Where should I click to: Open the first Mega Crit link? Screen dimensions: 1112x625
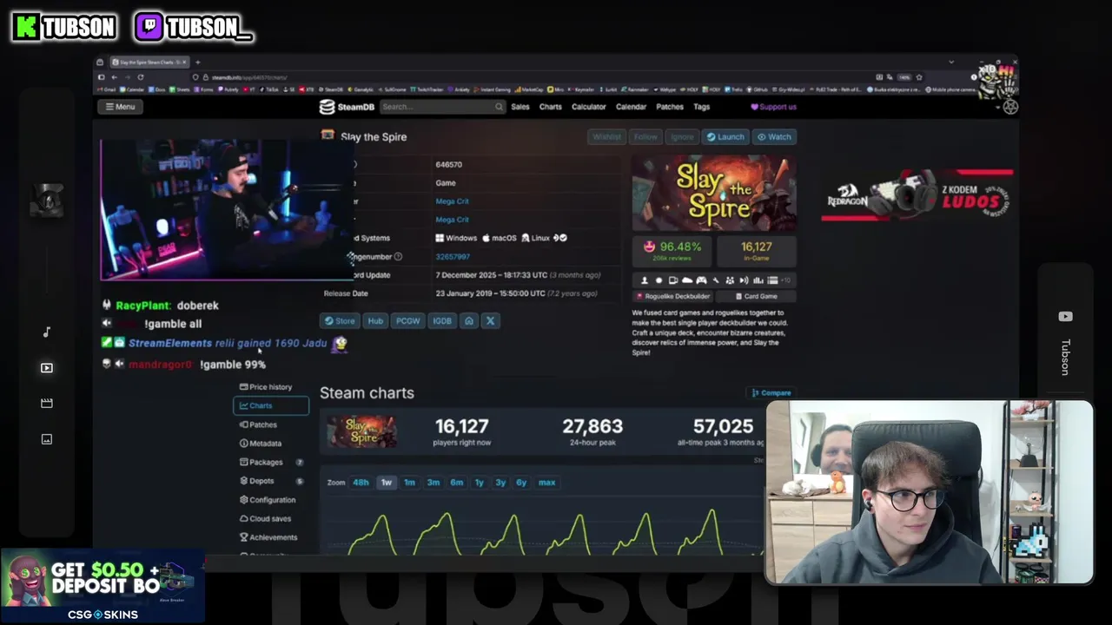pyautogui.click(x=452, y=201)
